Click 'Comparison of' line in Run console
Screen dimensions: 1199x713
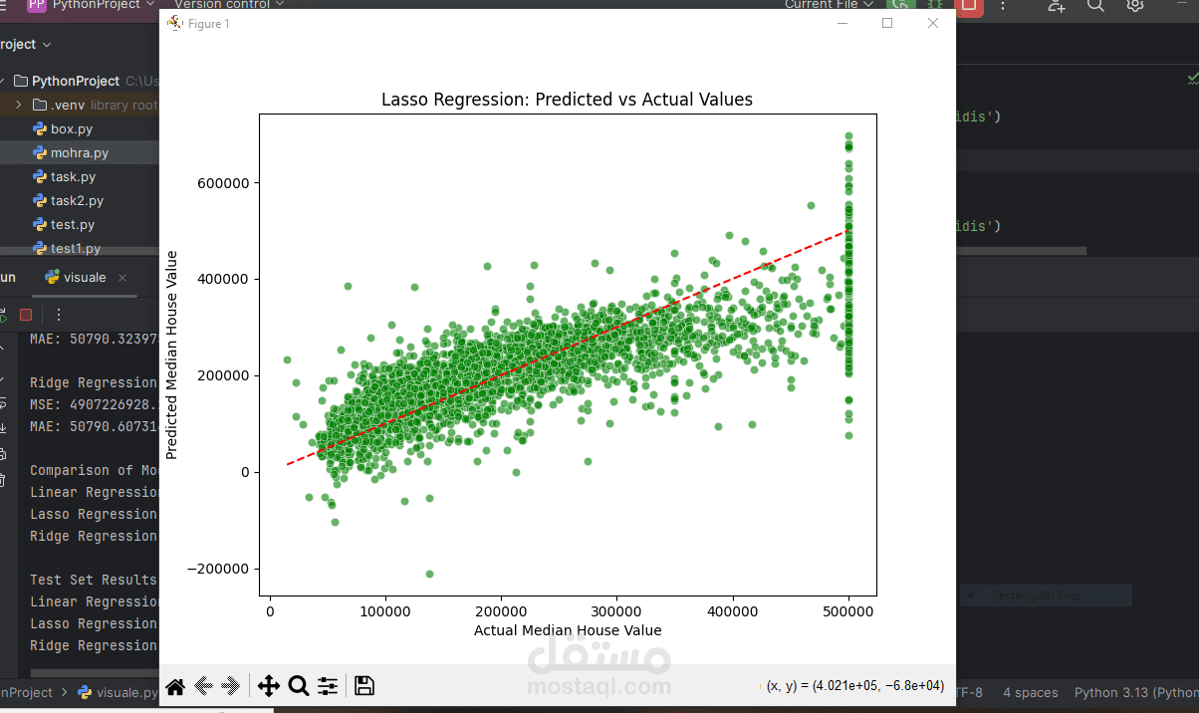click(94, 470)
